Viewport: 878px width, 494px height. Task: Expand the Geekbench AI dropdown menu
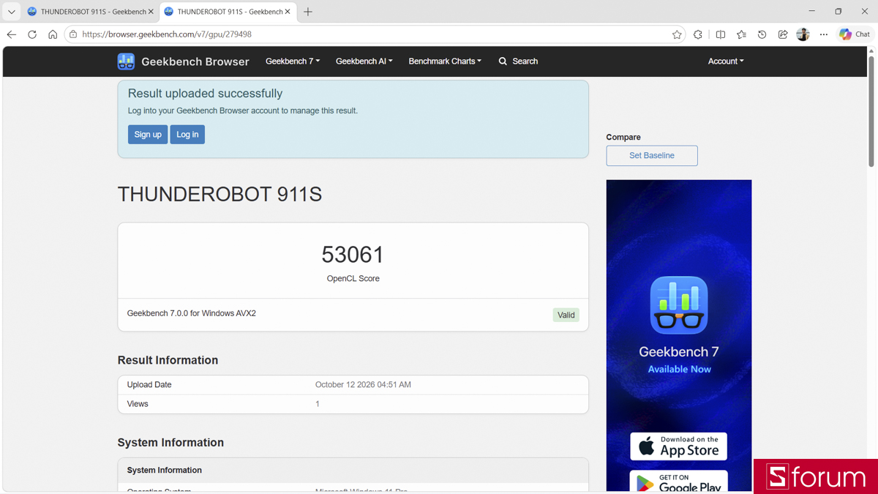(364, 61)
